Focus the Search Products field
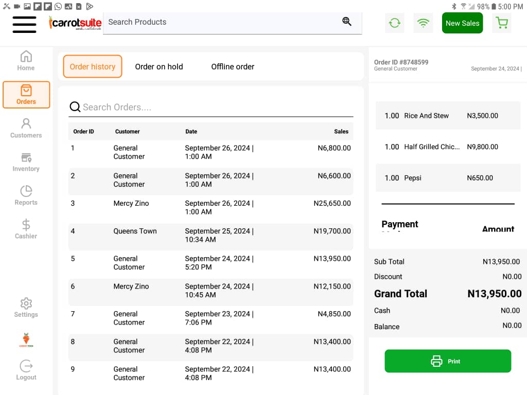This screenshot has width=527, height=395. click(221, 22)
